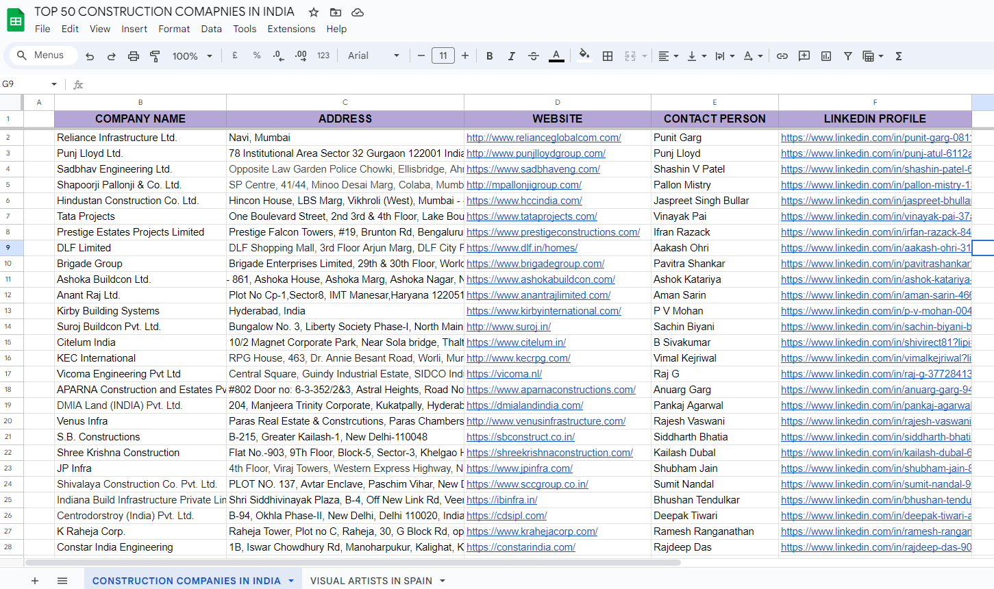
Task: Move document to folder icon
Action: point(336,12)
